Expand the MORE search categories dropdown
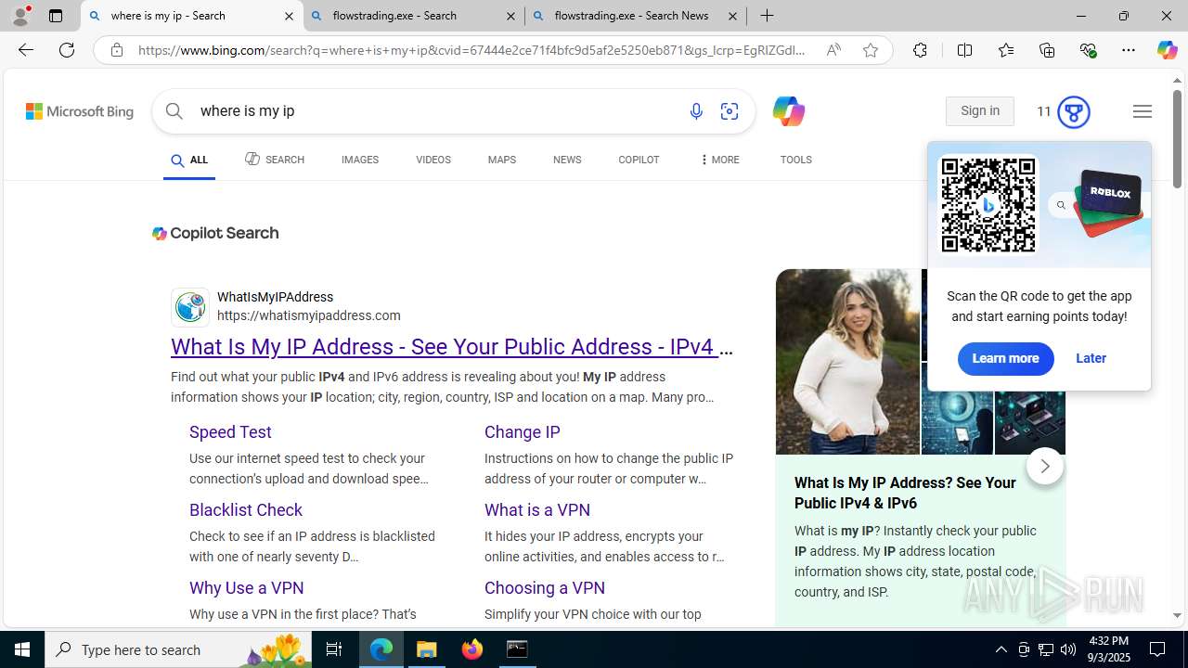1188x668 pixels. pyautogui.click(x=719, y=160)
